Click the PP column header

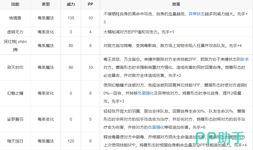(x=90, y=5)
